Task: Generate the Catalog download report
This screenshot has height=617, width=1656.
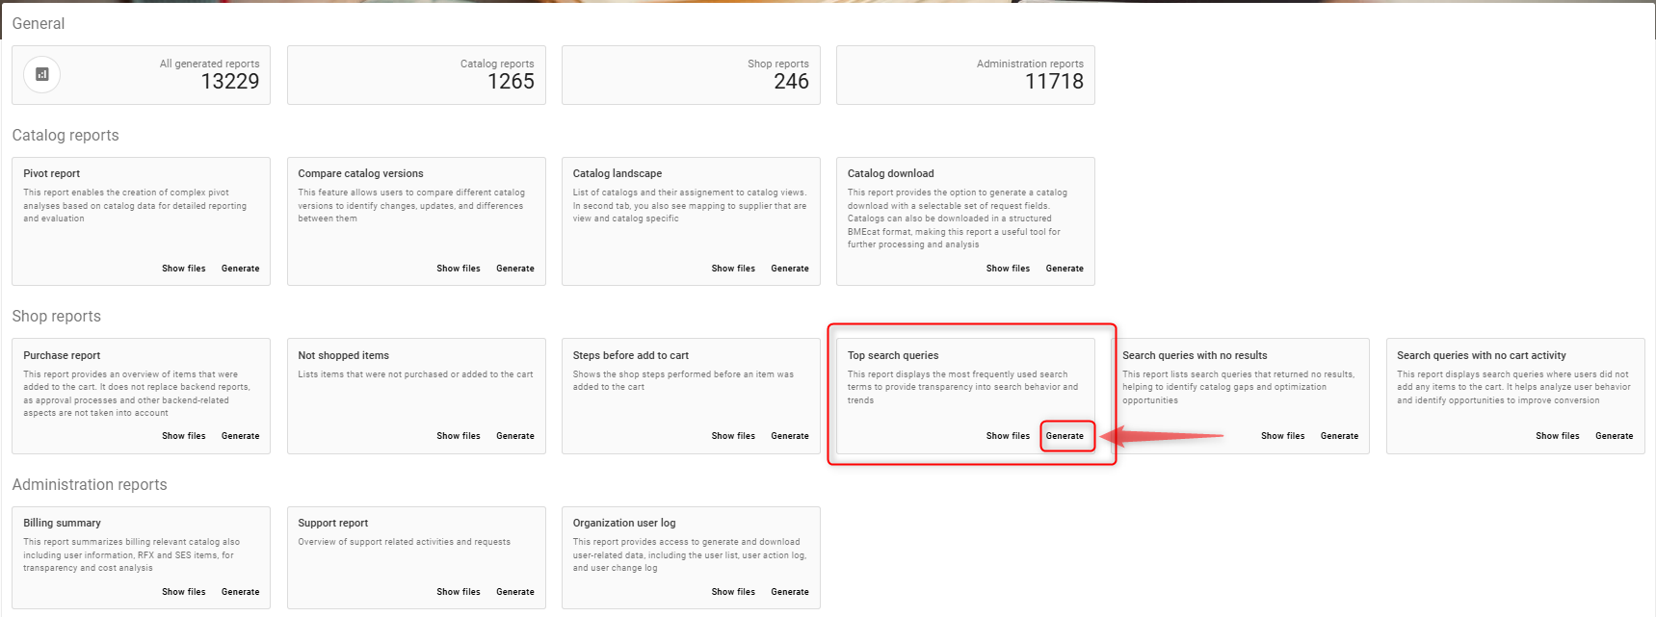Action: pos(1065,269)
